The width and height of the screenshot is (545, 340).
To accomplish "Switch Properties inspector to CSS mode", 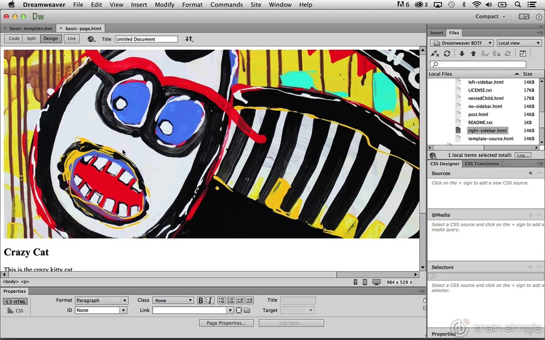I will (x=16, y=311).
